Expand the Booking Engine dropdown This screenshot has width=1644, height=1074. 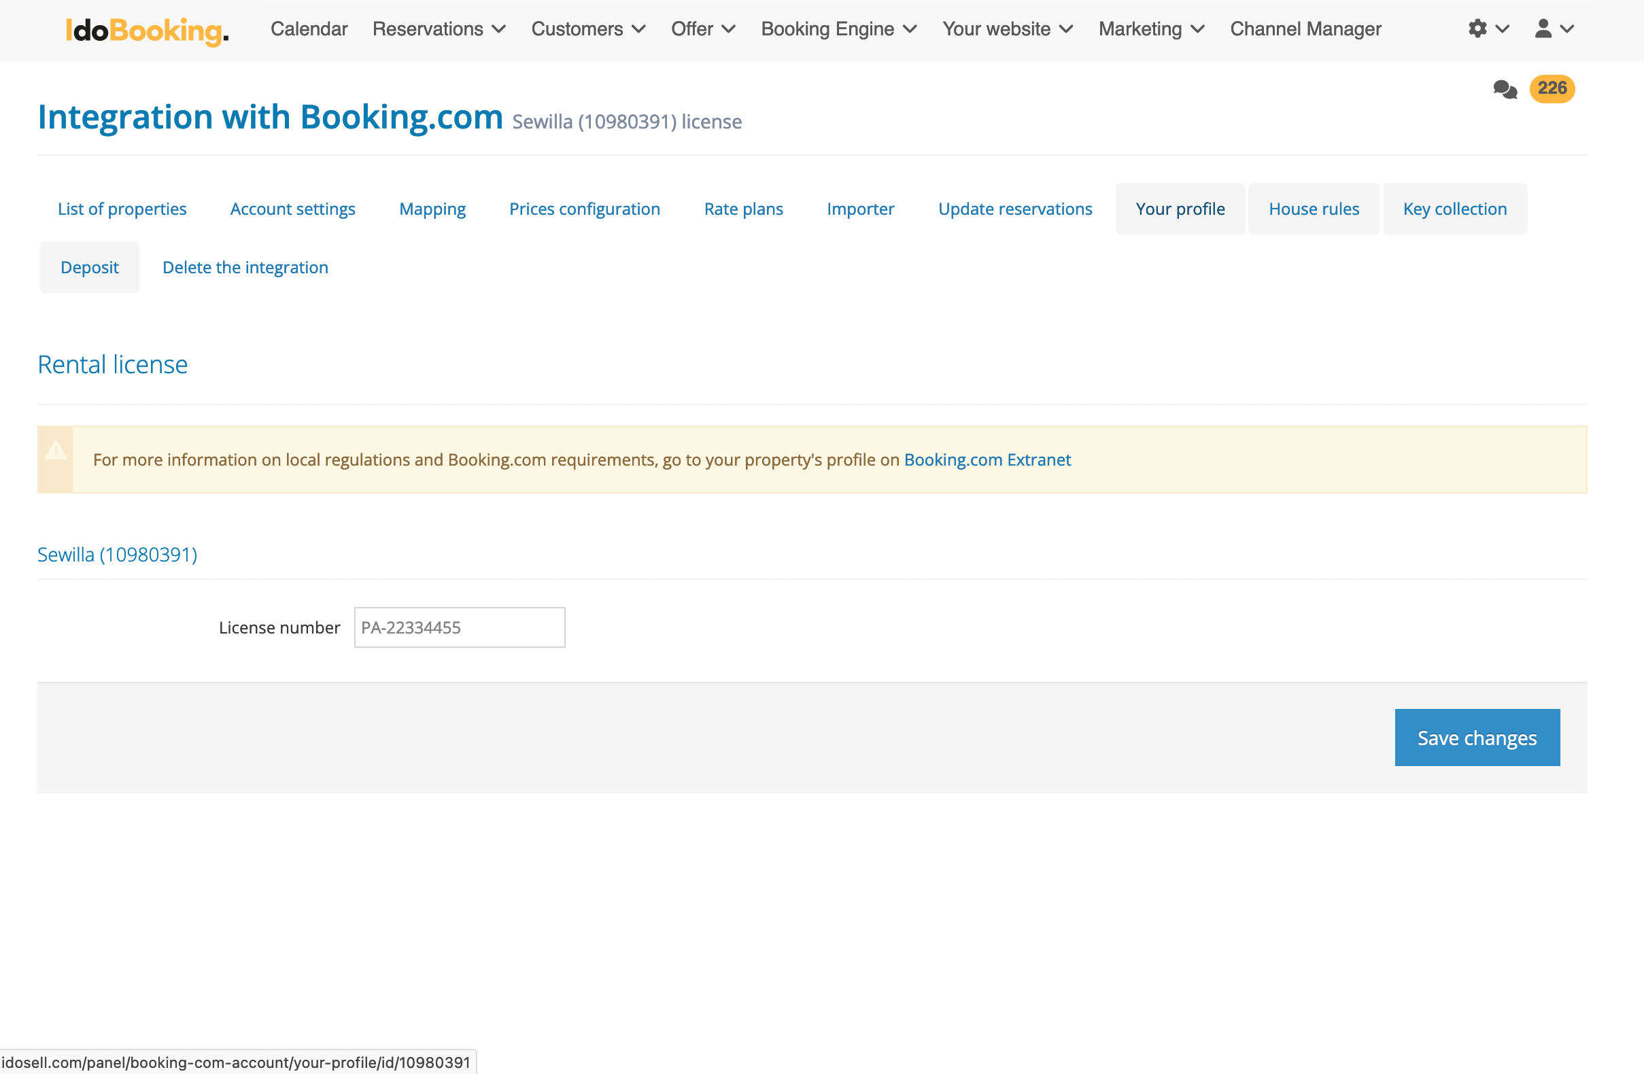tap(838, 29)
